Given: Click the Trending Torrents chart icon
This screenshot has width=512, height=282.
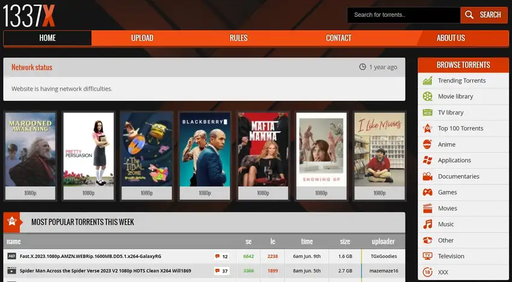Looking at the screenshot, I should pyautogui.click(x=428, y=81).
